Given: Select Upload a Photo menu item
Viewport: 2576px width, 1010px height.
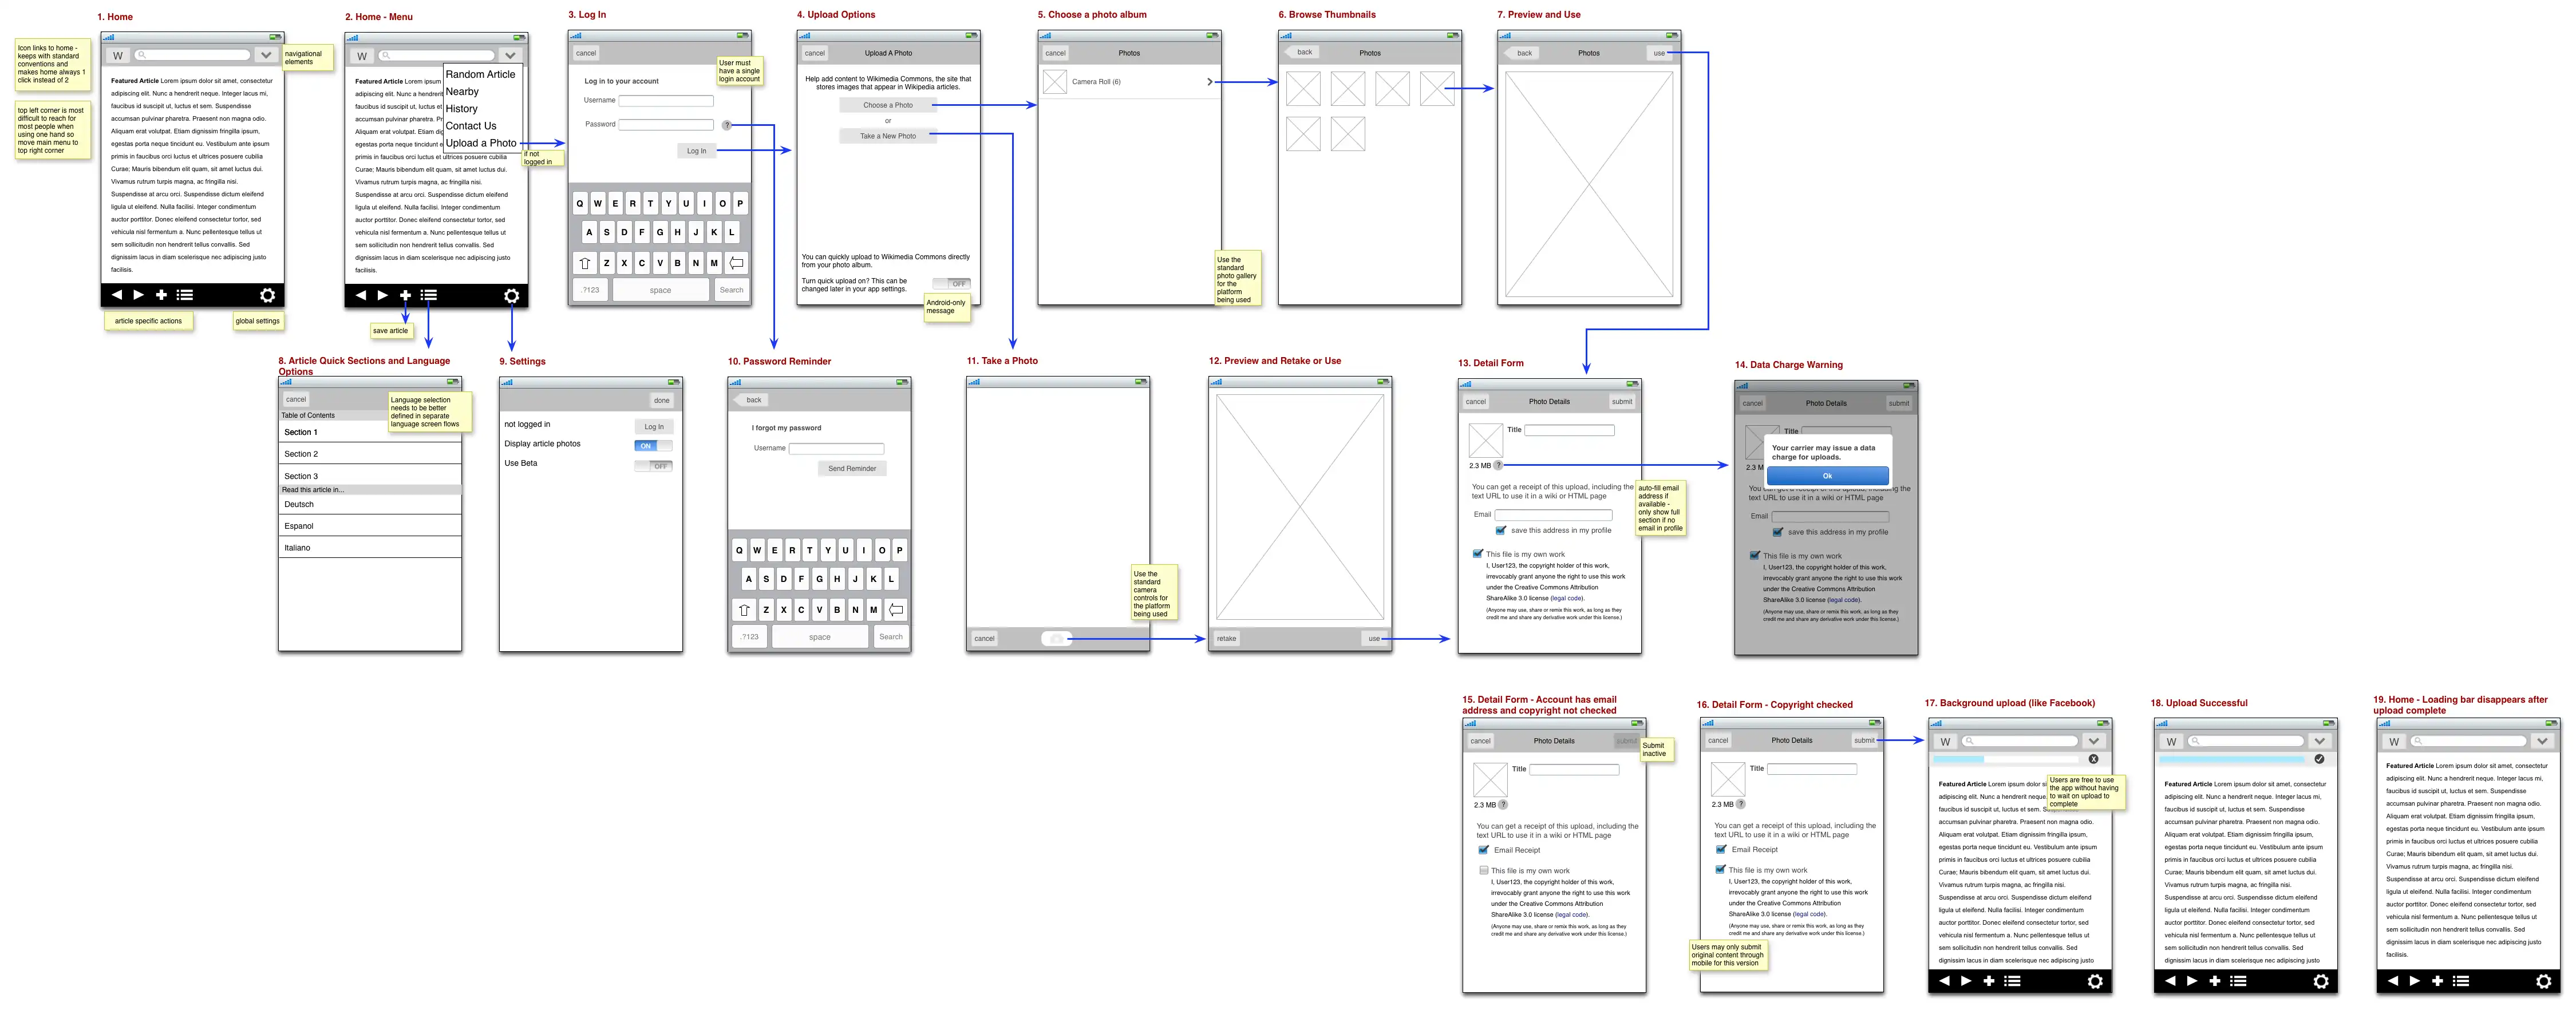Looking at the screenshot, I should point(481,143).
